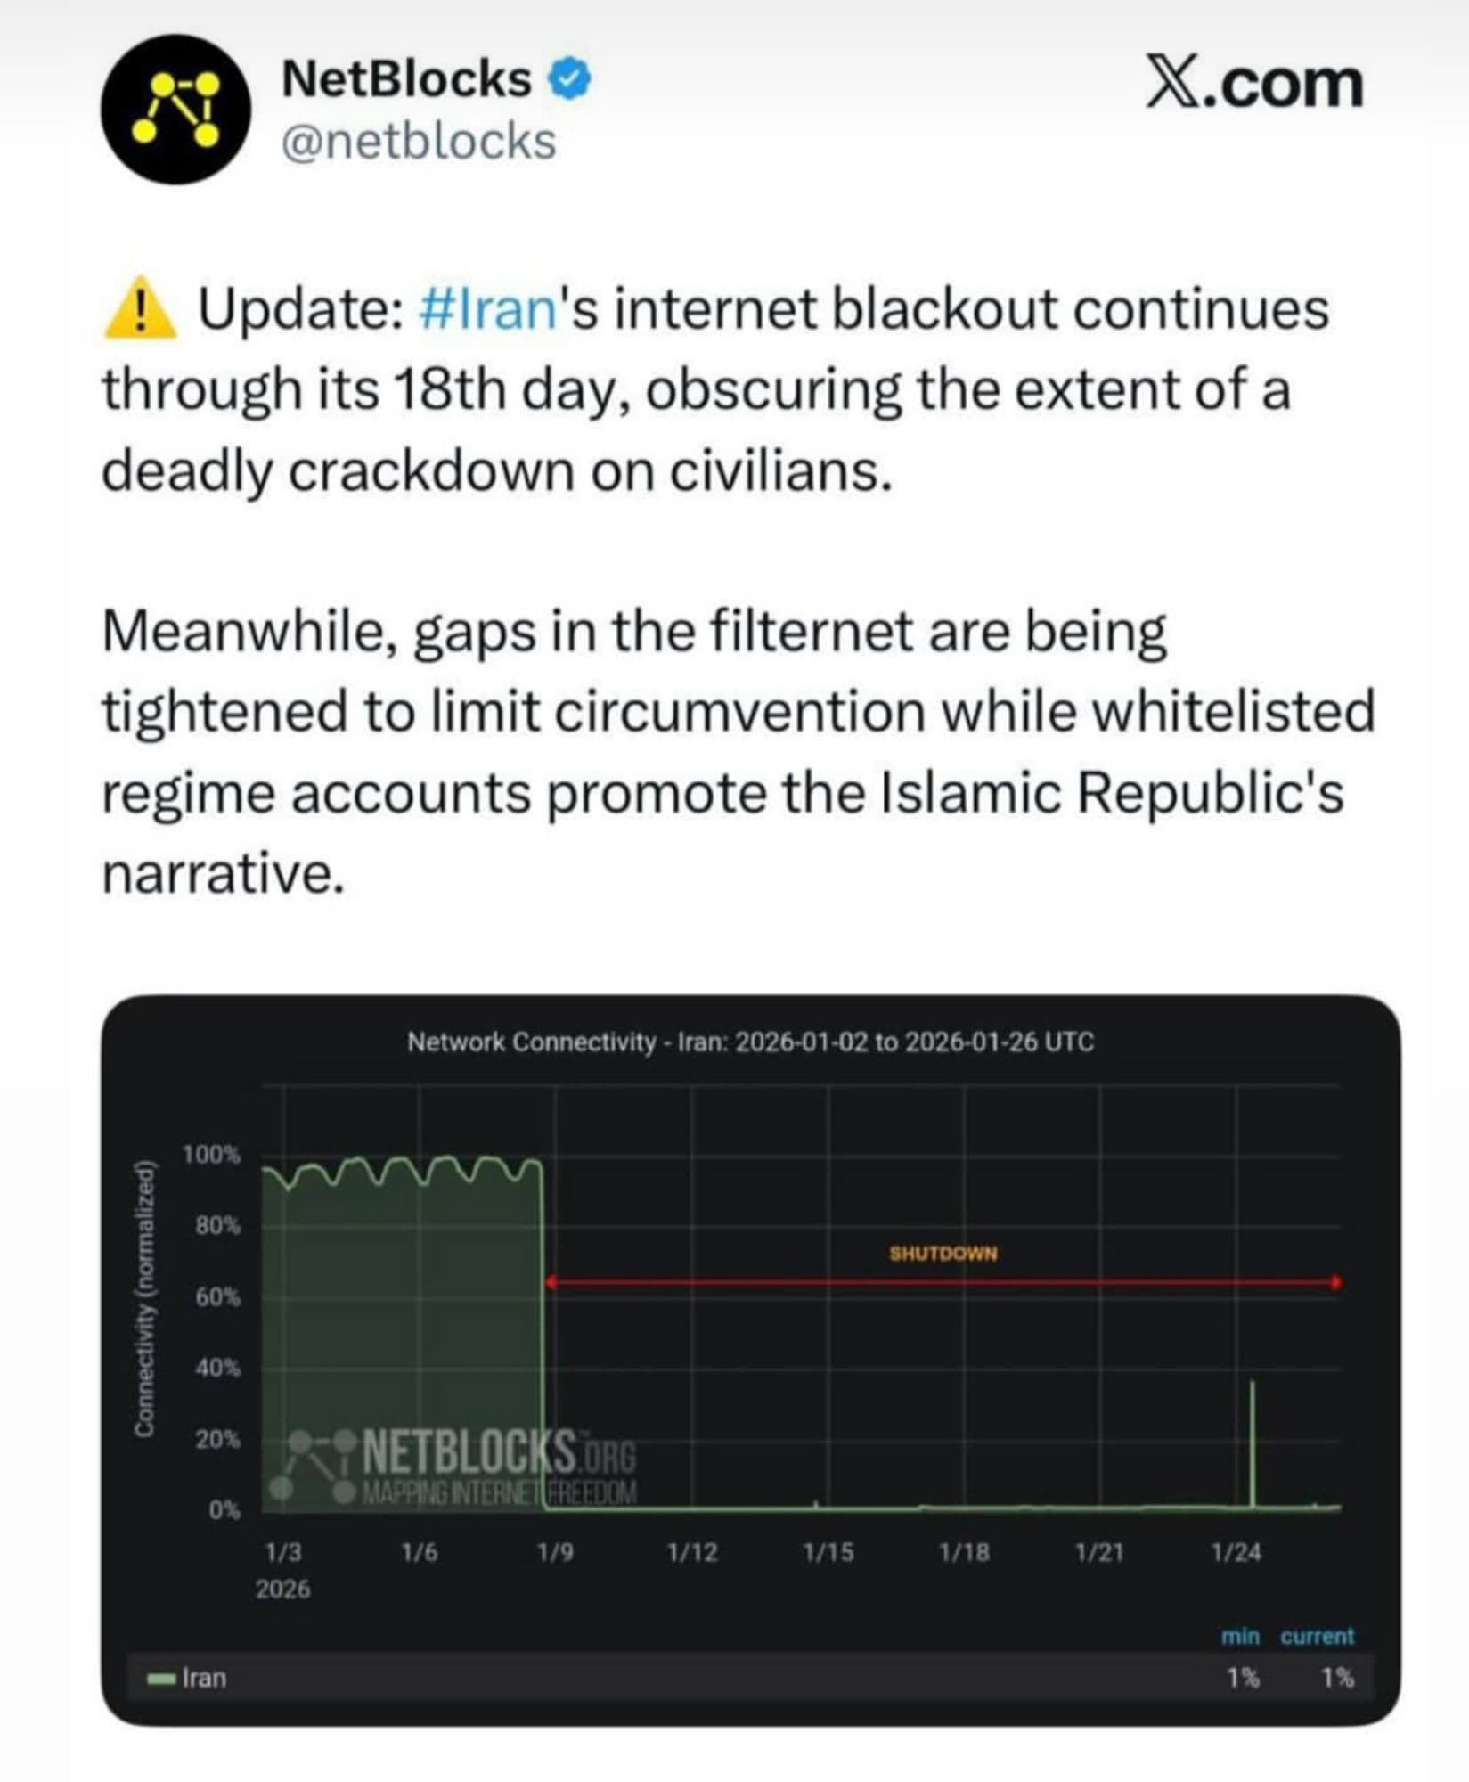
Task: Click the chart title text
Action: coord(750,1042)
